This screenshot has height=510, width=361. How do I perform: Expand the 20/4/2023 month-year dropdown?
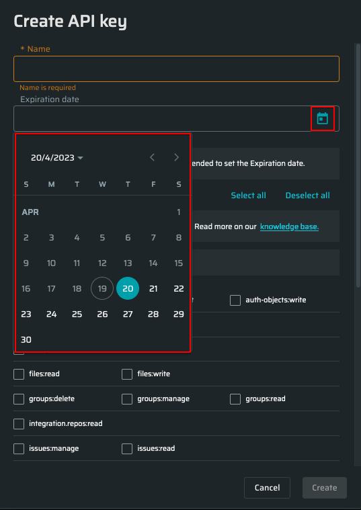click(57, 158)
